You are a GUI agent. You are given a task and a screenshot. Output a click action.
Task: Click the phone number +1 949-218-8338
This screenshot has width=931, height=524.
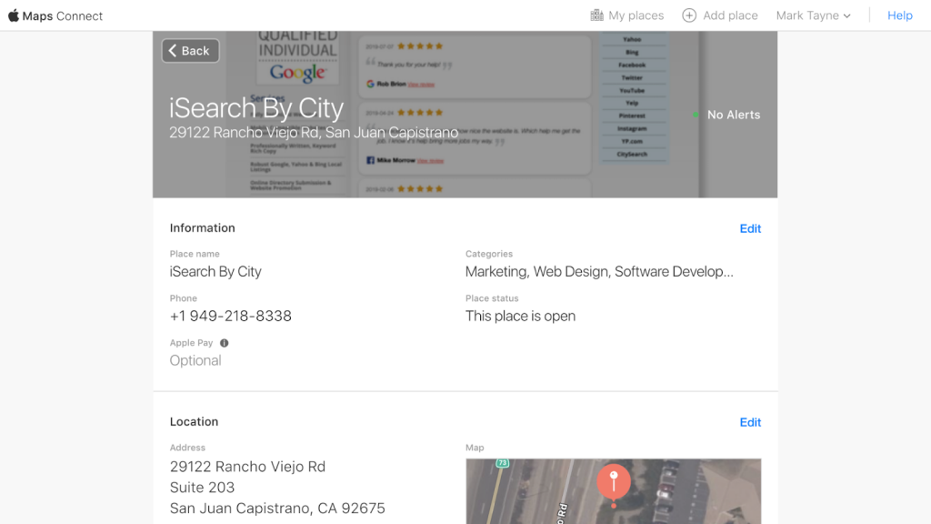coord(230,316)
